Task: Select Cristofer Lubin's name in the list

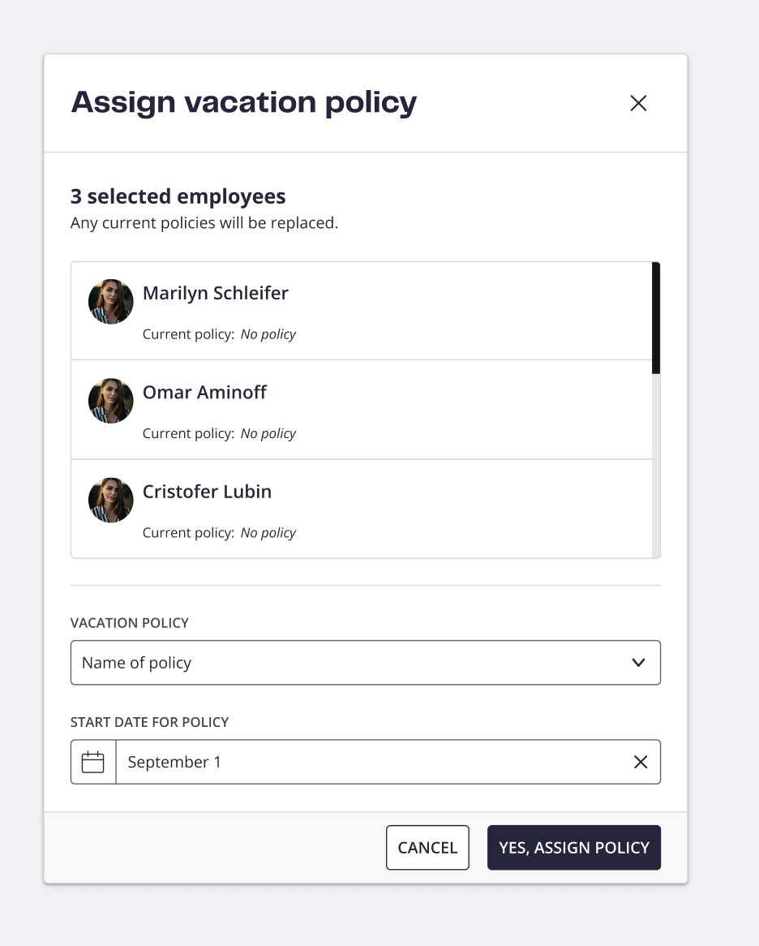Action: (207, 492)
